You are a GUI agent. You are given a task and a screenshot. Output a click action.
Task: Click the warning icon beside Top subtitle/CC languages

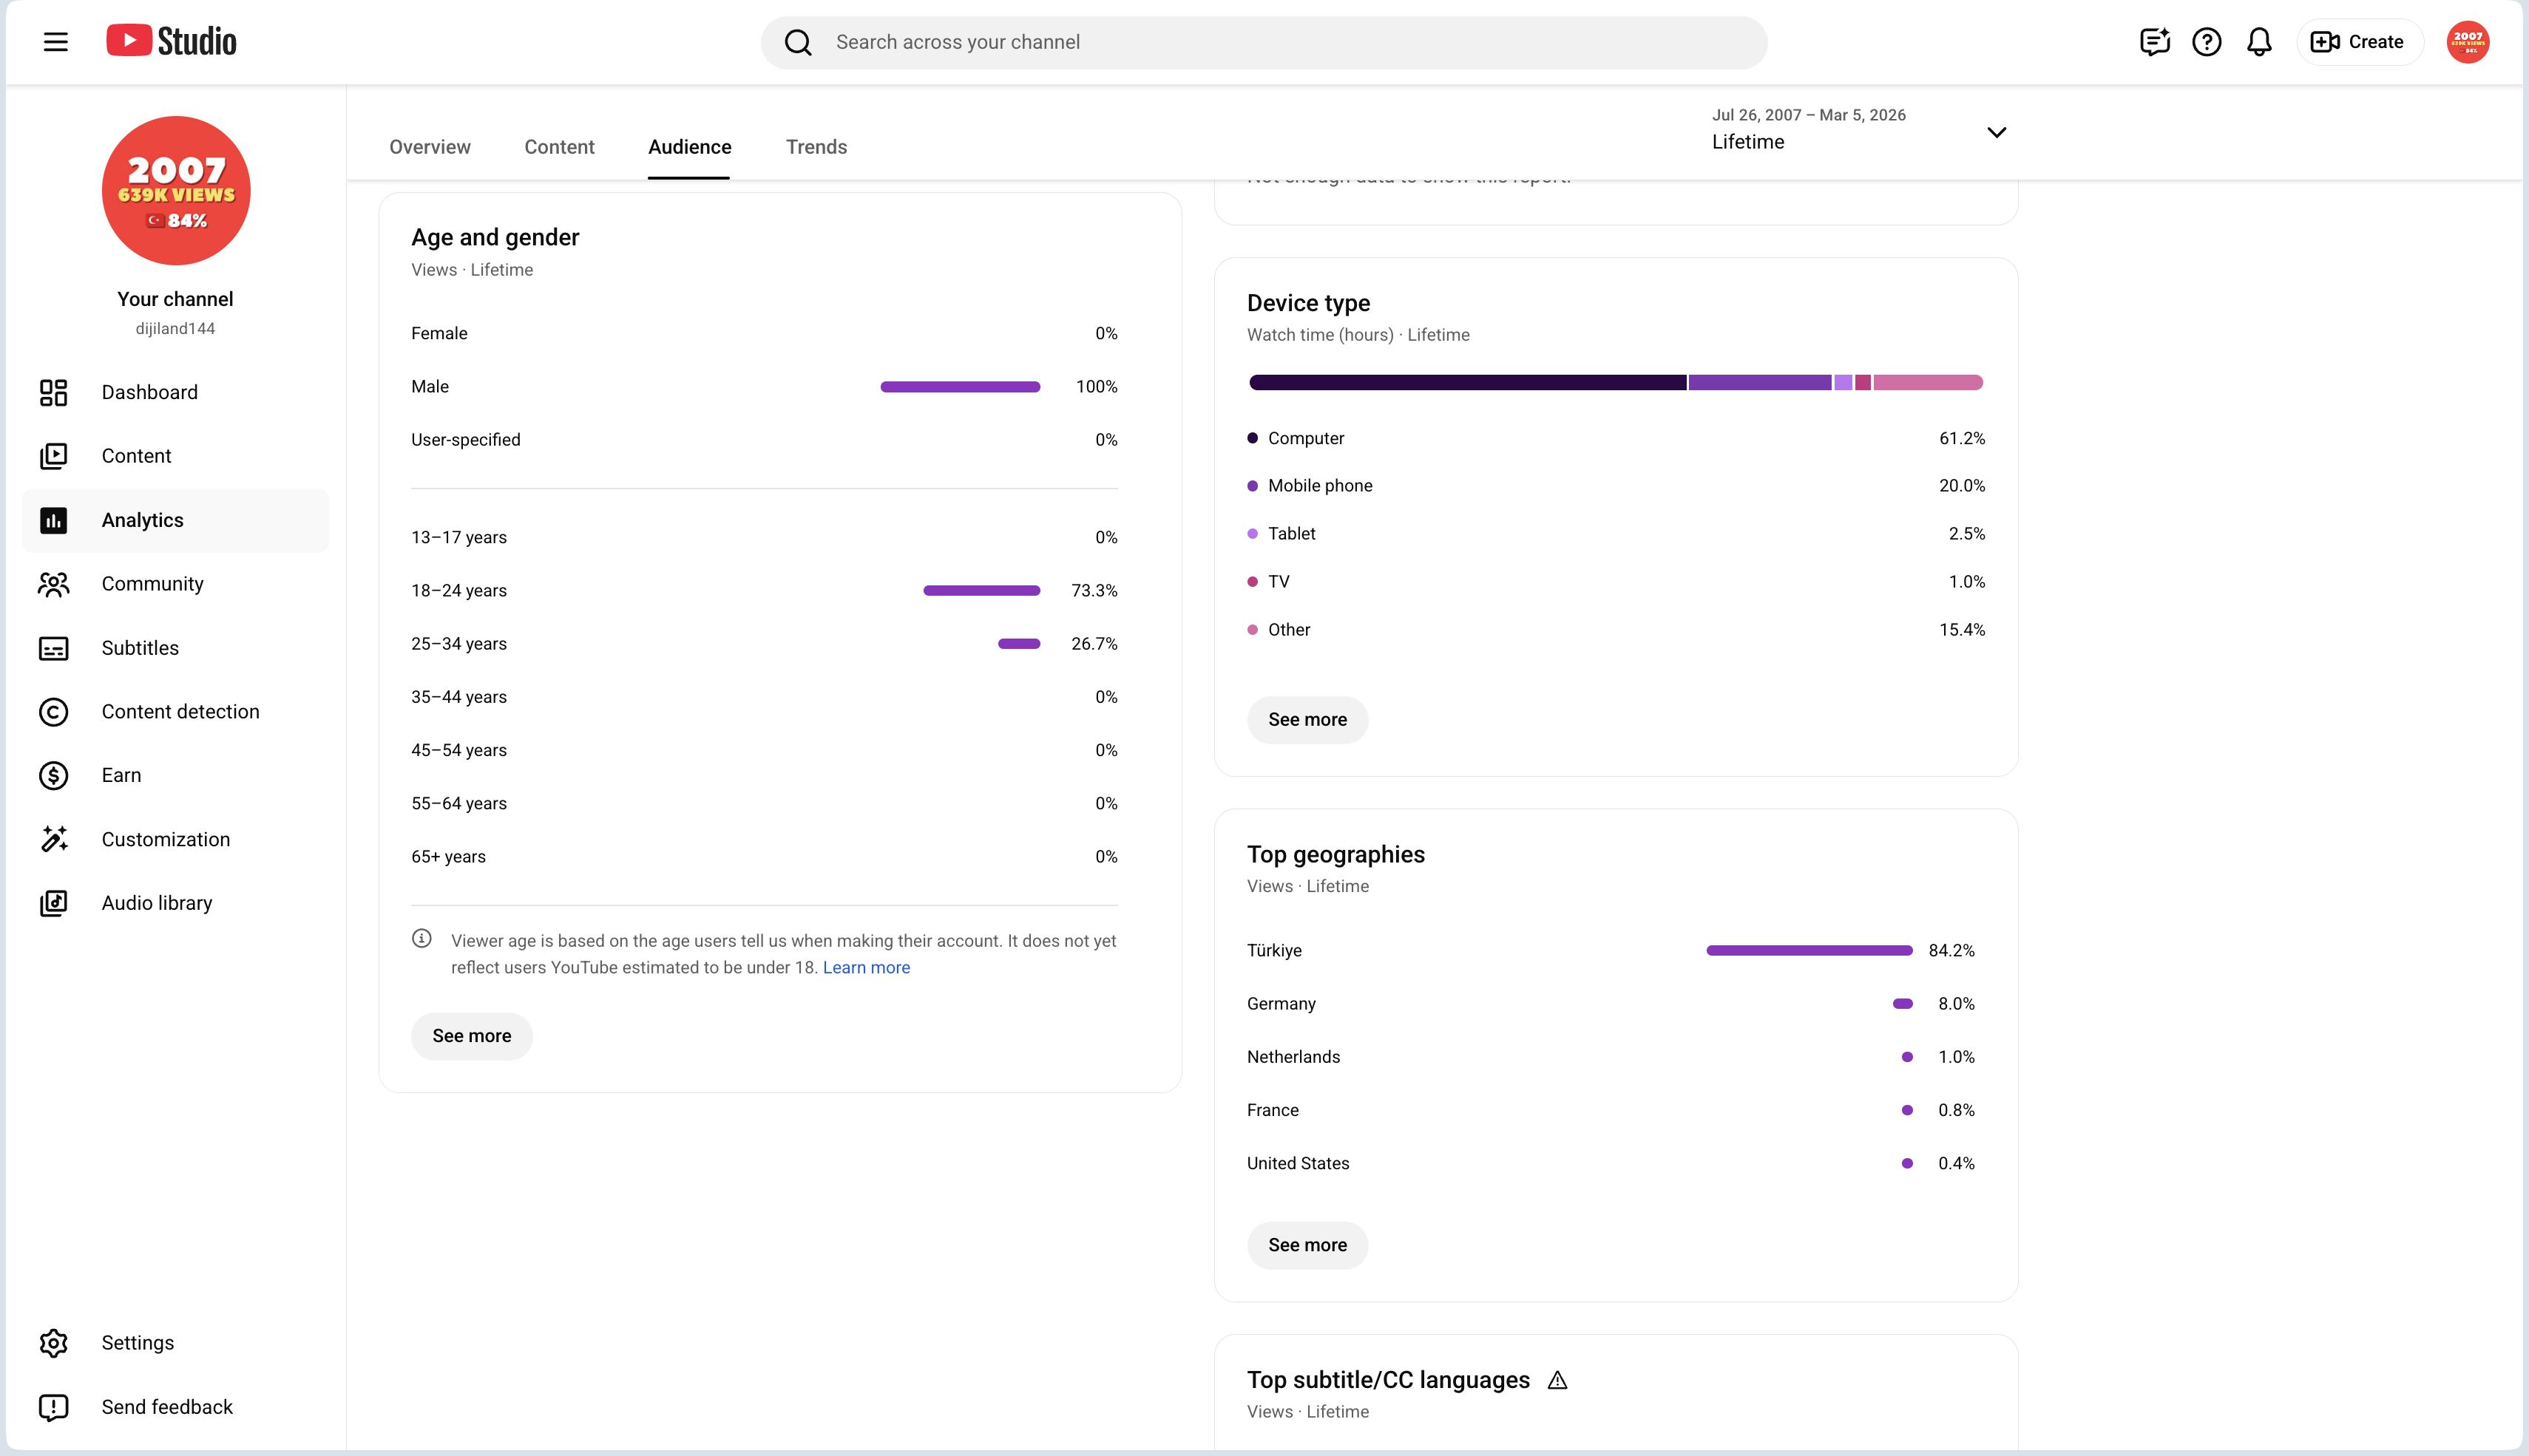click(x=1557, y=1380)
